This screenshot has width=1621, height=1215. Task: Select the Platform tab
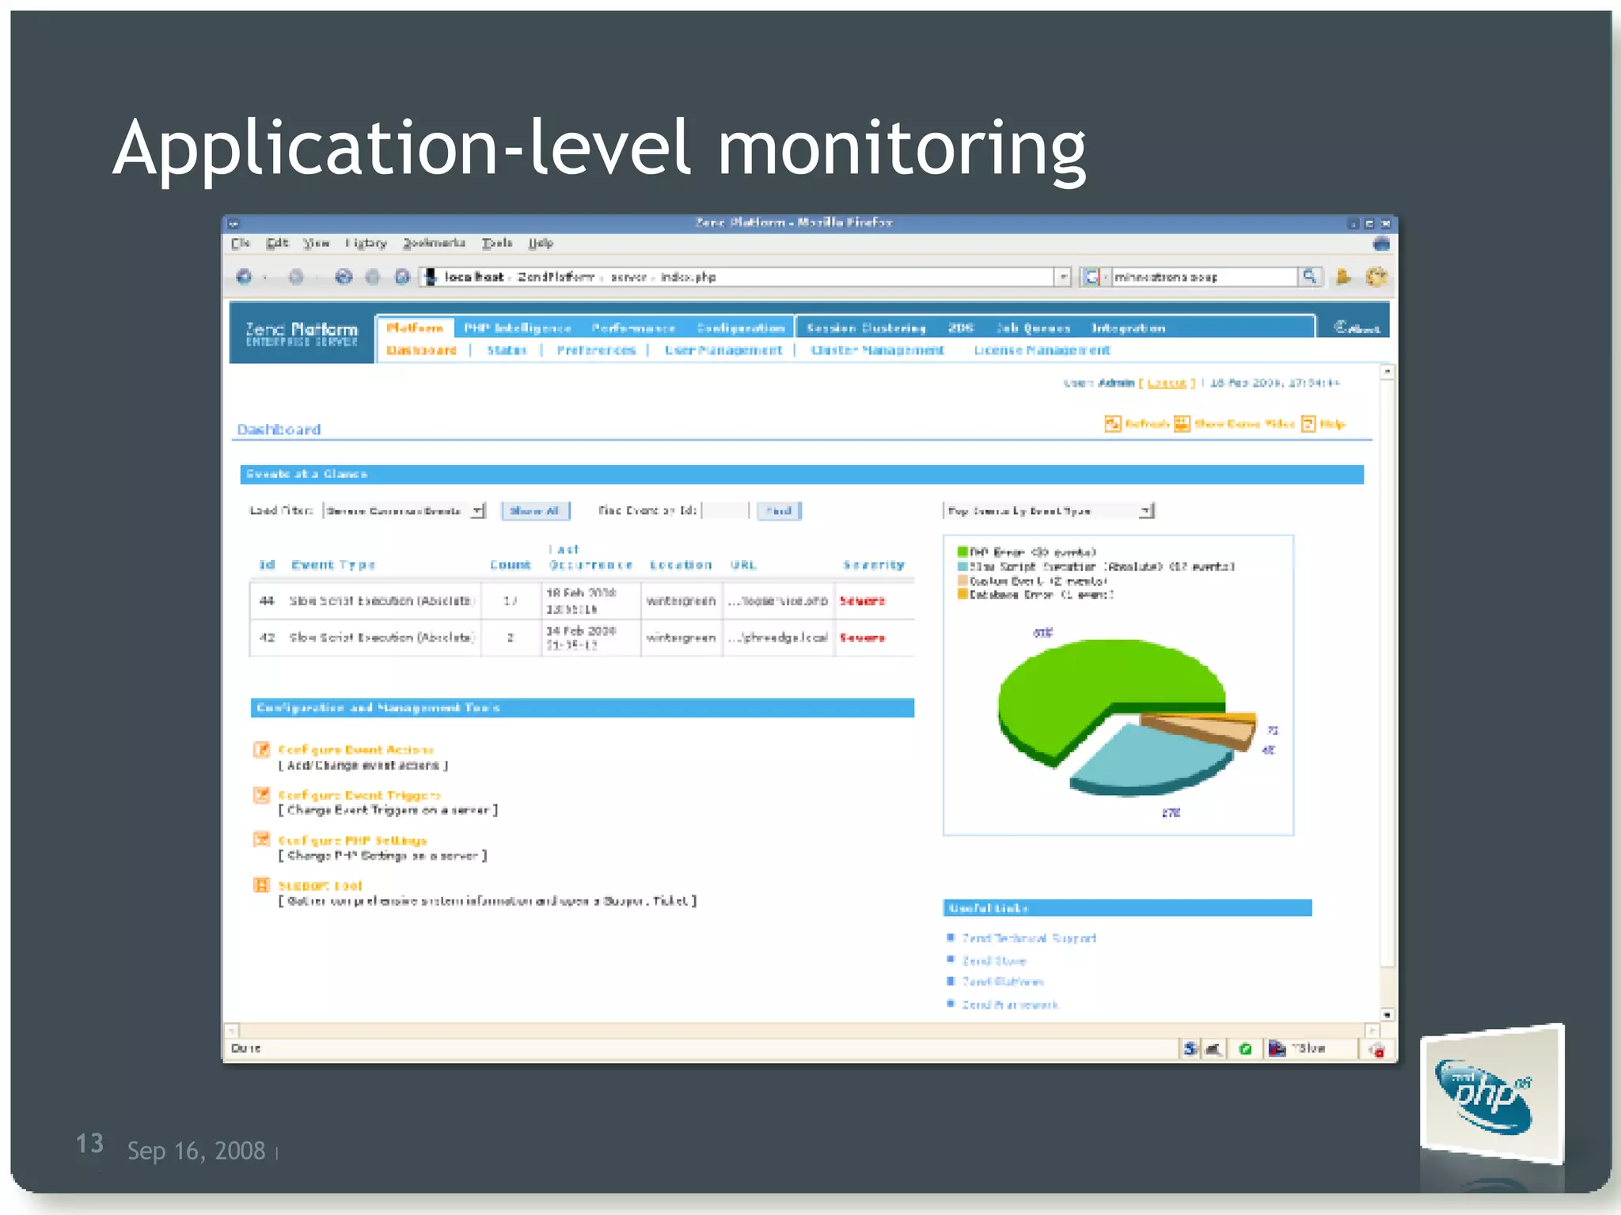pyautogui.click(x=415, y=327)
